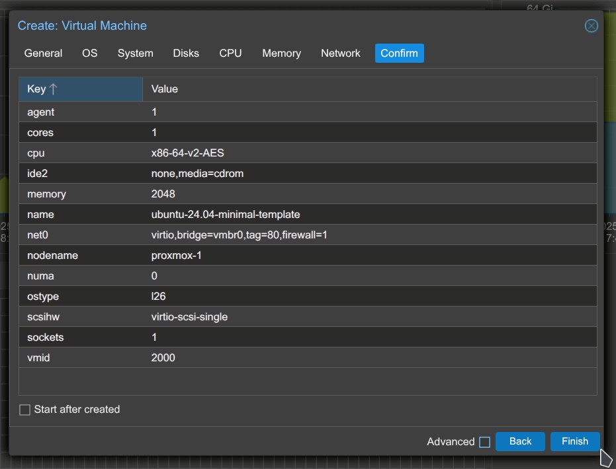
Task: Click the none,media=cdrom value
Action: tap(197, 173)
